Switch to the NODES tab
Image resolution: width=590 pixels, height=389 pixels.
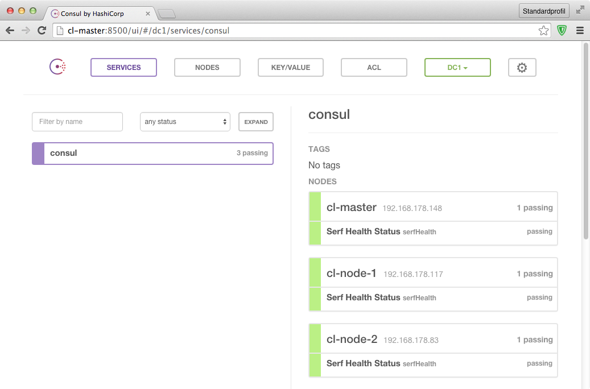[x=207, y=68]
